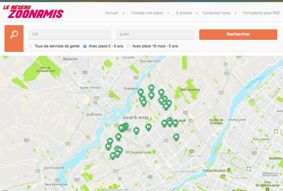Click the green pin next to CF Carrefour Laval
The height and width of the screenshot is (191, 283).
[x=154, y=152]
